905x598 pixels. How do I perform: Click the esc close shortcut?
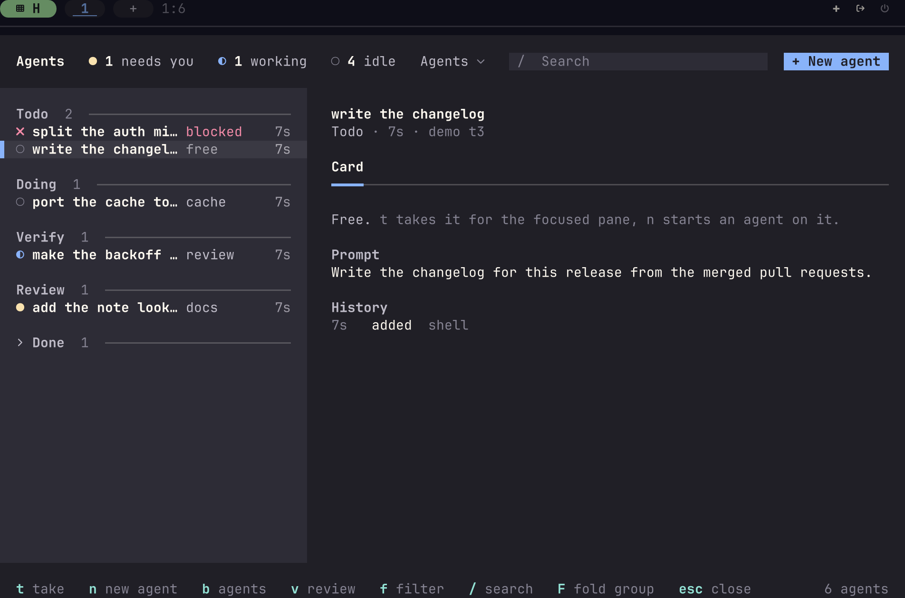click(x=715, y=589)
